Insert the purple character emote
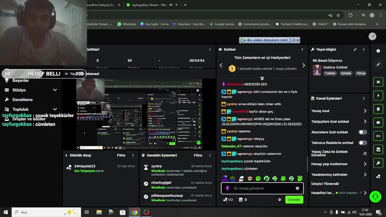Image resolution: width=386 pixels, height=217 pixels. pyautogui.click(x=225, y=178)
